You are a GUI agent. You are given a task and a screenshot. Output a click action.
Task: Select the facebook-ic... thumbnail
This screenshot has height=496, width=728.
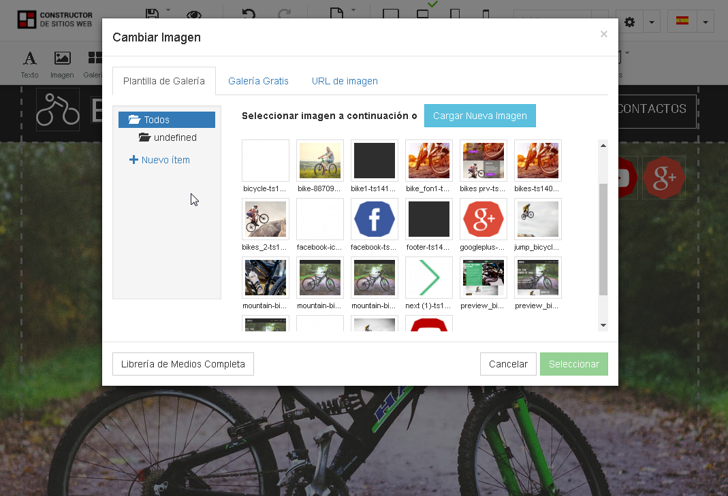coord(320,219)
